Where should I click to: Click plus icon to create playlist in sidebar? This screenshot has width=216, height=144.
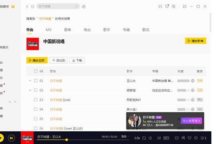coord(10,102)
